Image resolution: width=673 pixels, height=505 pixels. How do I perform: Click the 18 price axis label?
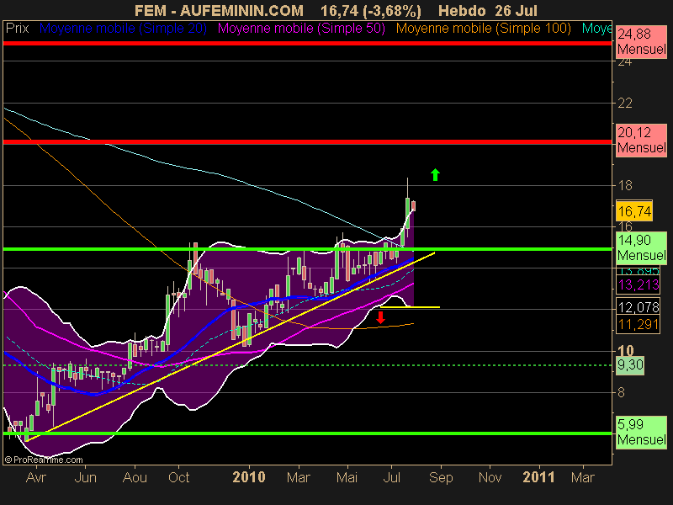[x=625, y=185]
